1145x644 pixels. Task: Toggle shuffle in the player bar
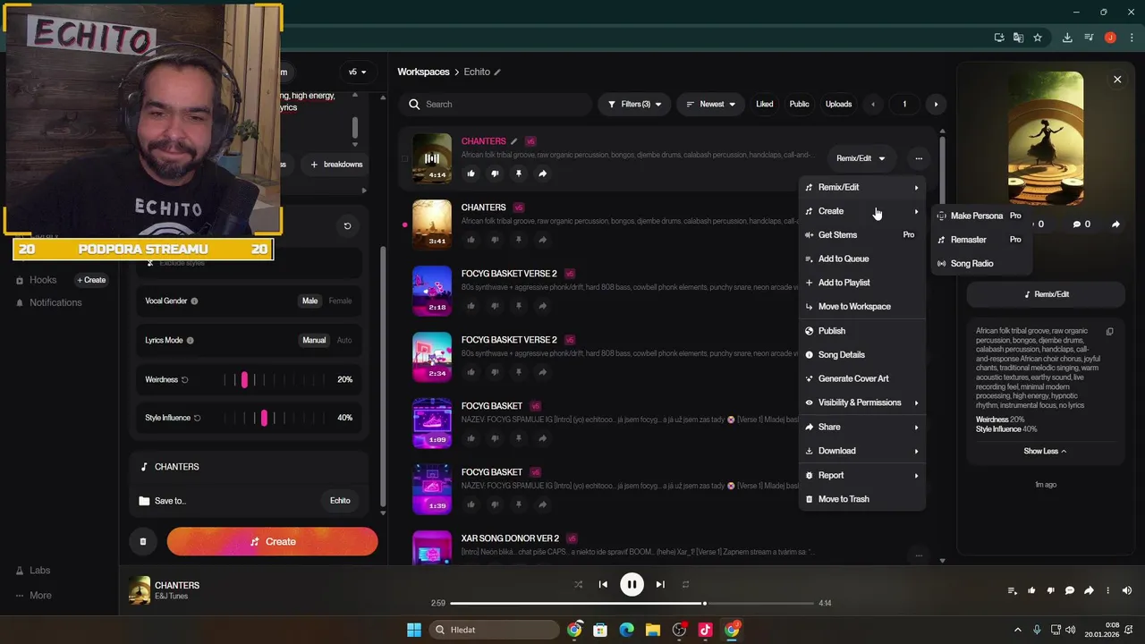pos(578,585)
